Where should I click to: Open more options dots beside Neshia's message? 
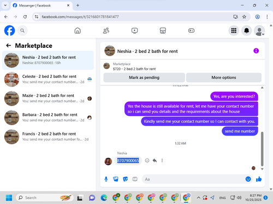tap(162, 160)
